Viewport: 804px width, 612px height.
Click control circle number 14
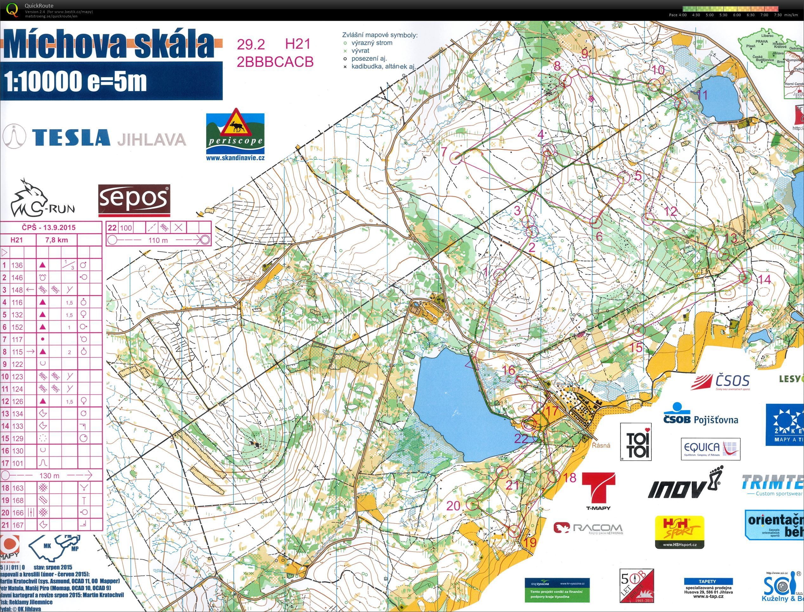pos(745,277)
